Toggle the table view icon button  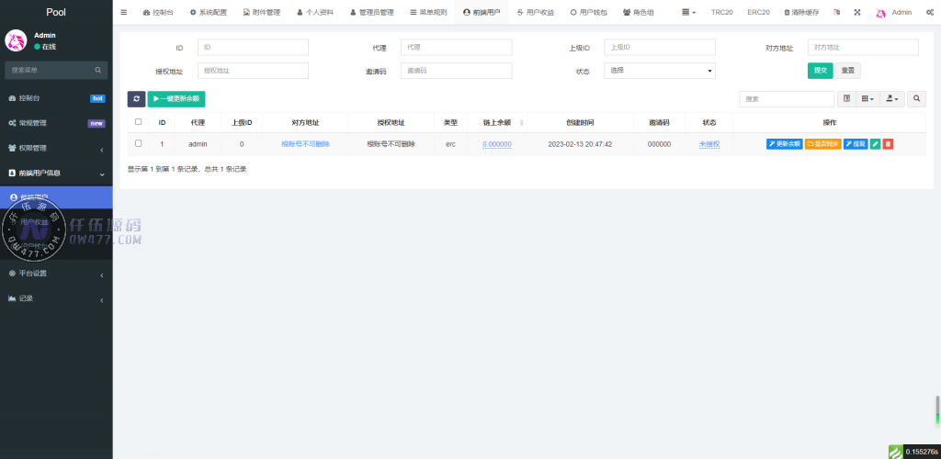tap(846, 98)
